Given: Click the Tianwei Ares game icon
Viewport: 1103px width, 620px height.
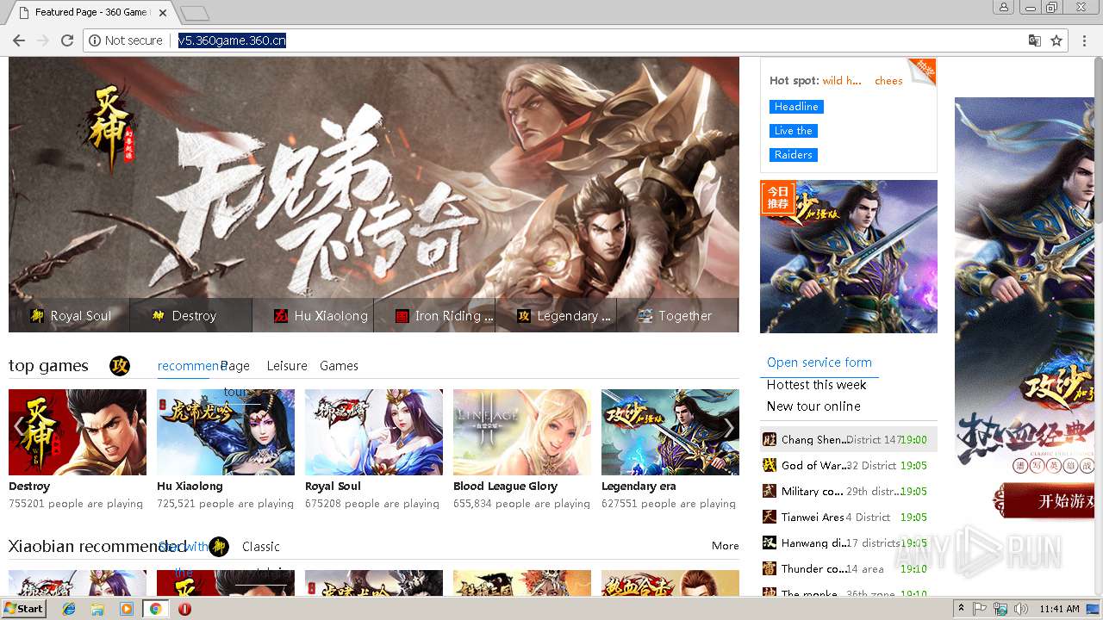Looking at the screenshot, I should tap(770, 517).
